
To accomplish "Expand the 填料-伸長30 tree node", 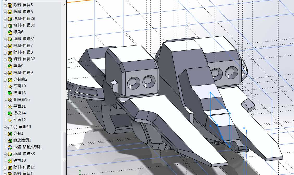I will 5,26.
